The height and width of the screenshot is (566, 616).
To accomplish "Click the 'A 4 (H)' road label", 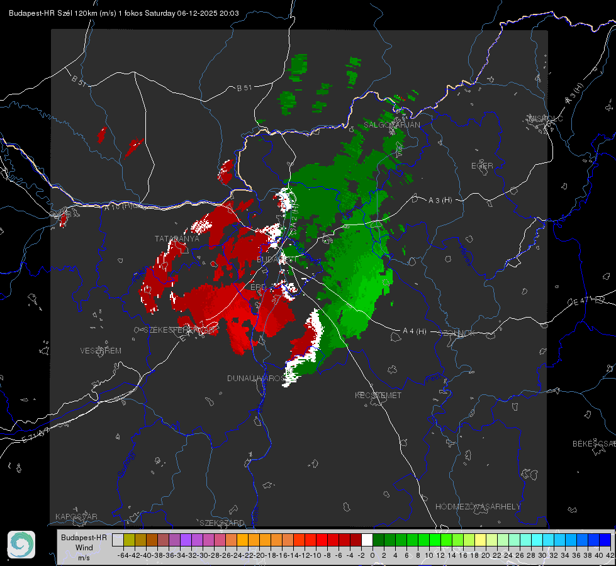I will (x=415, y=331).
